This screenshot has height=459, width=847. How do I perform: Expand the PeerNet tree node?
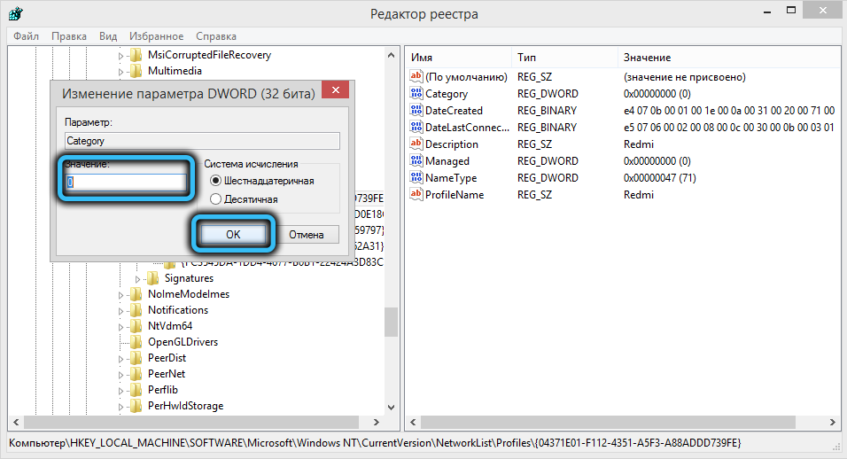[x=122, y=374]
